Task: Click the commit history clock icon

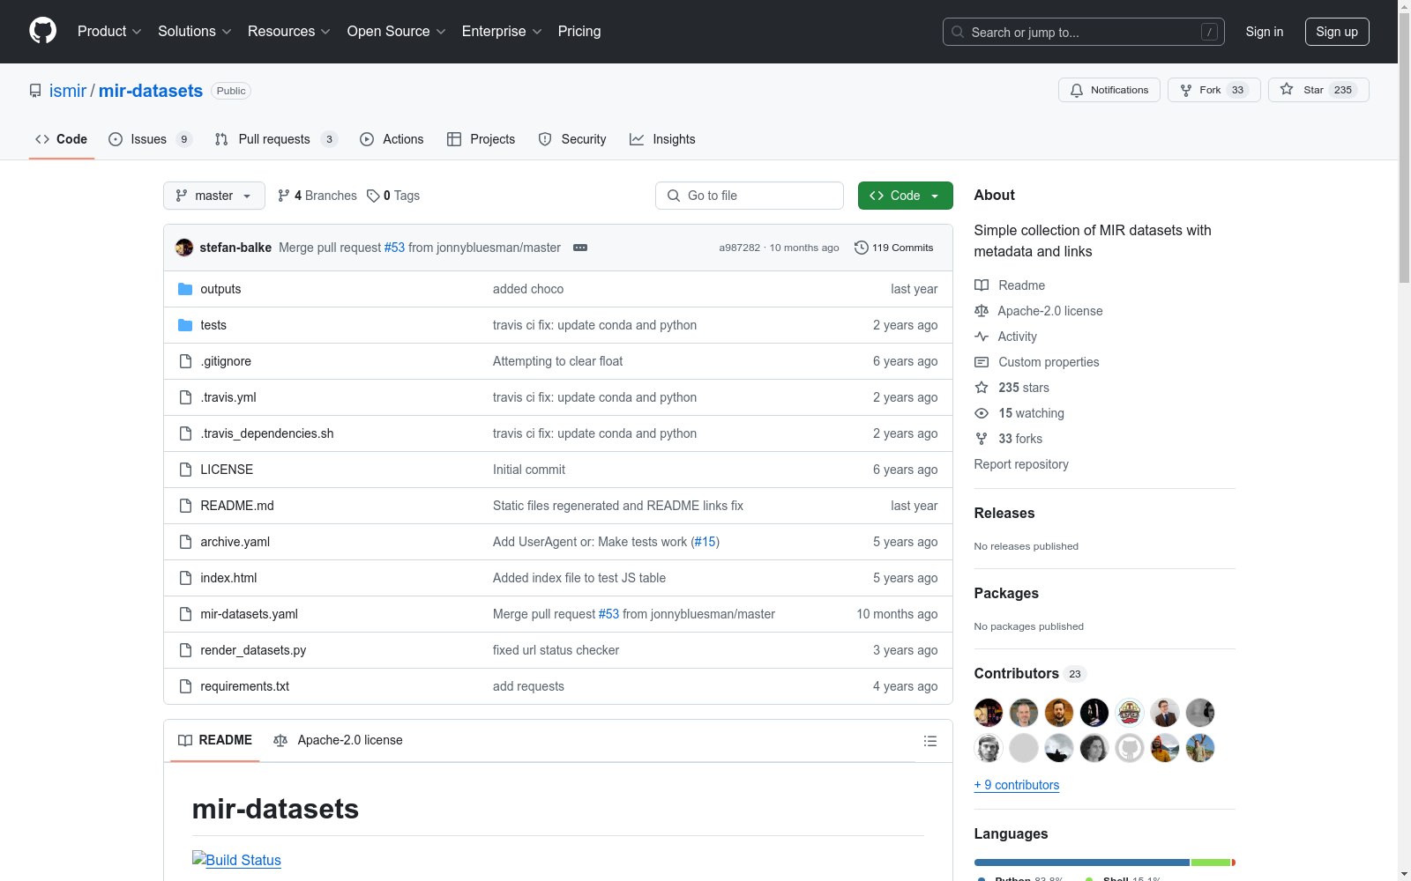Action: click(862, 248)
